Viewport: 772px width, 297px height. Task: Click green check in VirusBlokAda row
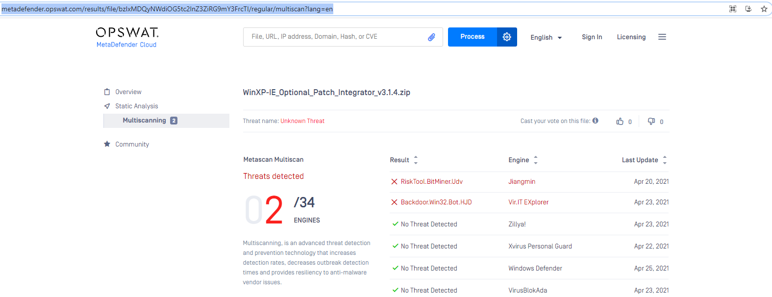(x=395, y=290)
